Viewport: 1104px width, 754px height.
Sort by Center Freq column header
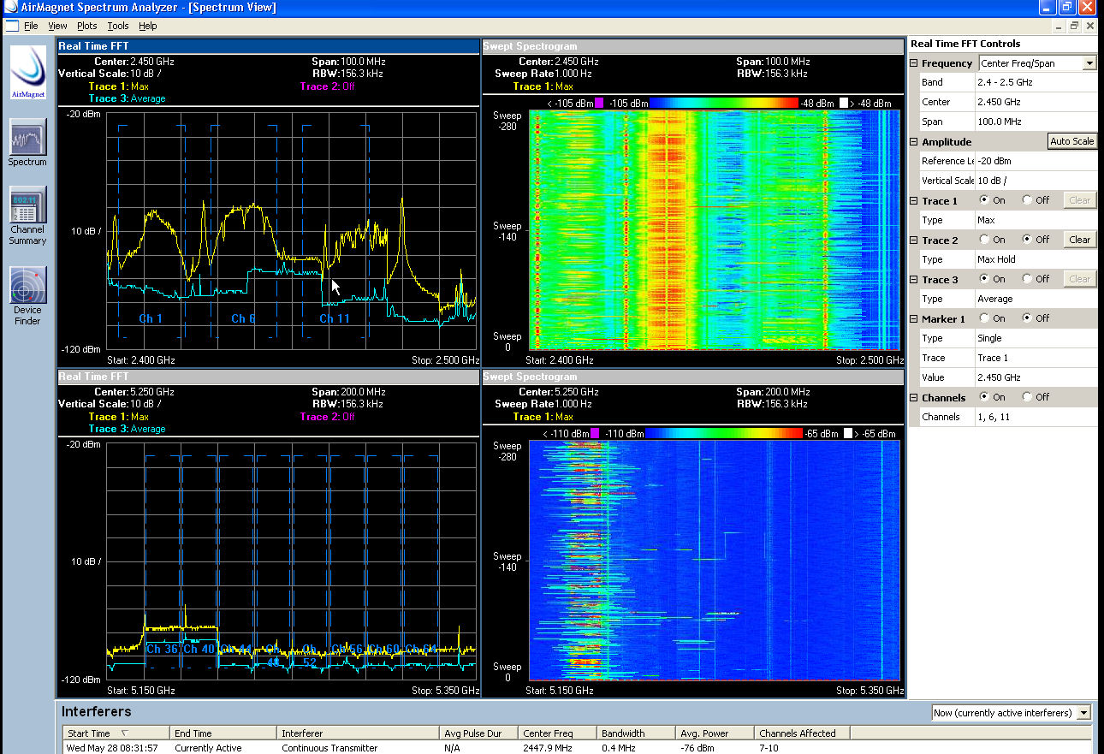(557, 733)
